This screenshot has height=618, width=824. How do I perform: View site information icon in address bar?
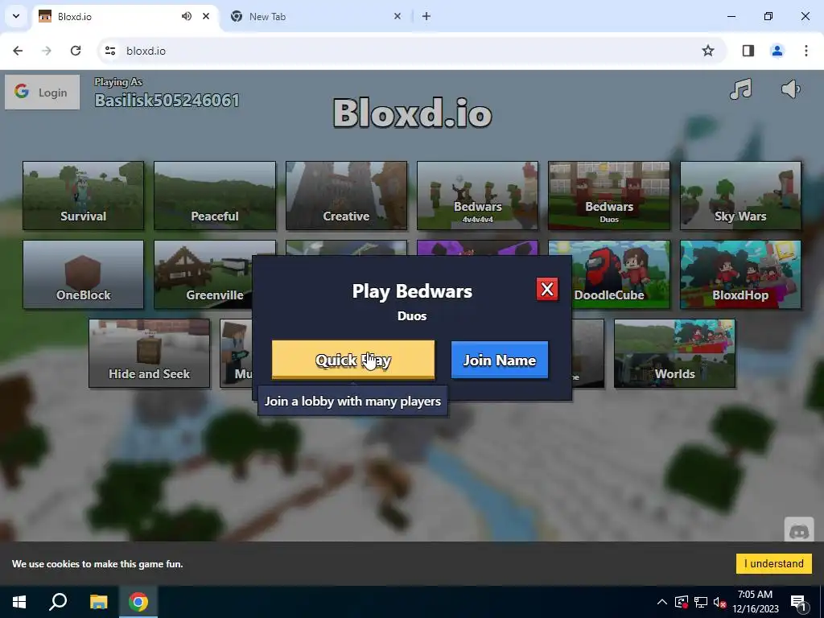(109, 51)
